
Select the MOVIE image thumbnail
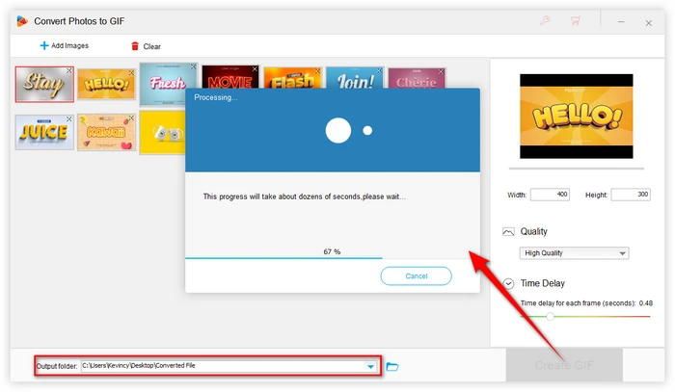click(x=230, y=76)
